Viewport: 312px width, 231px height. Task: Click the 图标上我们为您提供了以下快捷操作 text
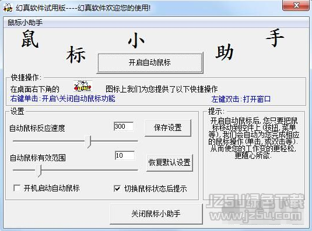coord(162,89)
